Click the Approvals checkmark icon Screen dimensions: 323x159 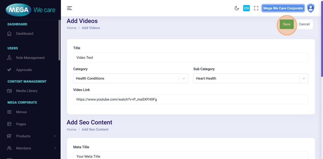pos(9,70)
